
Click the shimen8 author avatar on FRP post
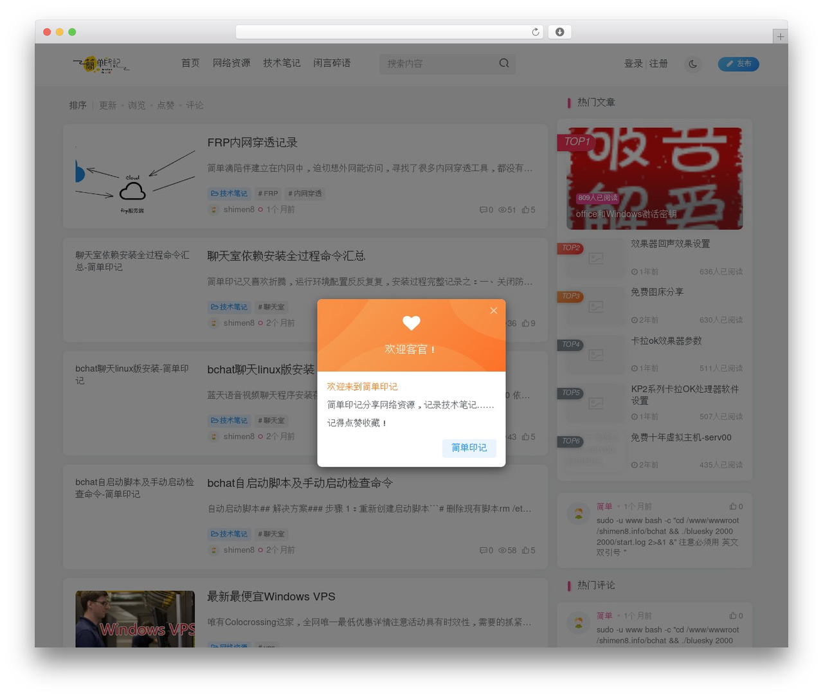pyautogui.click(x=213, y=210)
